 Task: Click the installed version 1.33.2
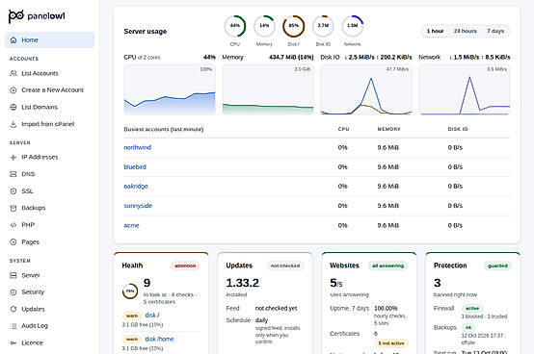tap(243, 283)
